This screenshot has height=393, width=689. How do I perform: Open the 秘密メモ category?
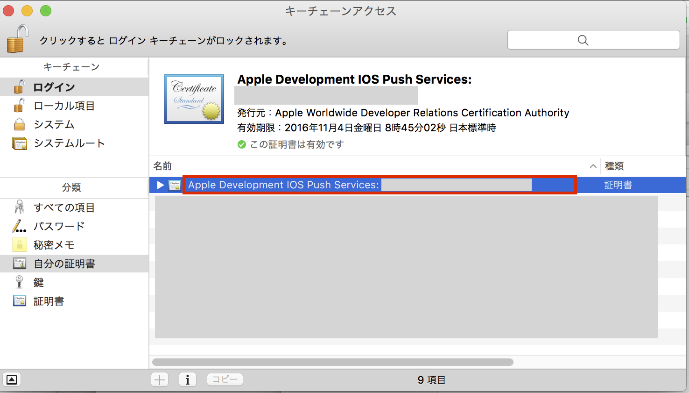coord(54,245)
